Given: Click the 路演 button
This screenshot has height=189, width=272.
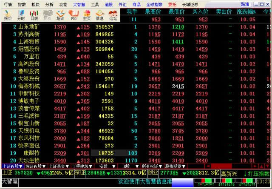Looking at the screenshot, I should point(245,4).
